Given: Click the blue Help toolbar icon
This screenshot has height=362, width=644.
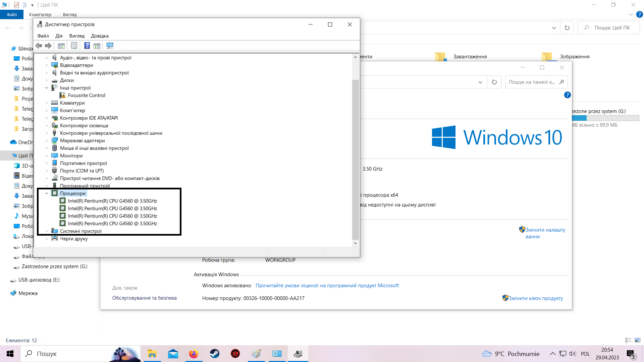Looking at the screenshot, I should (x=87, y=46).
